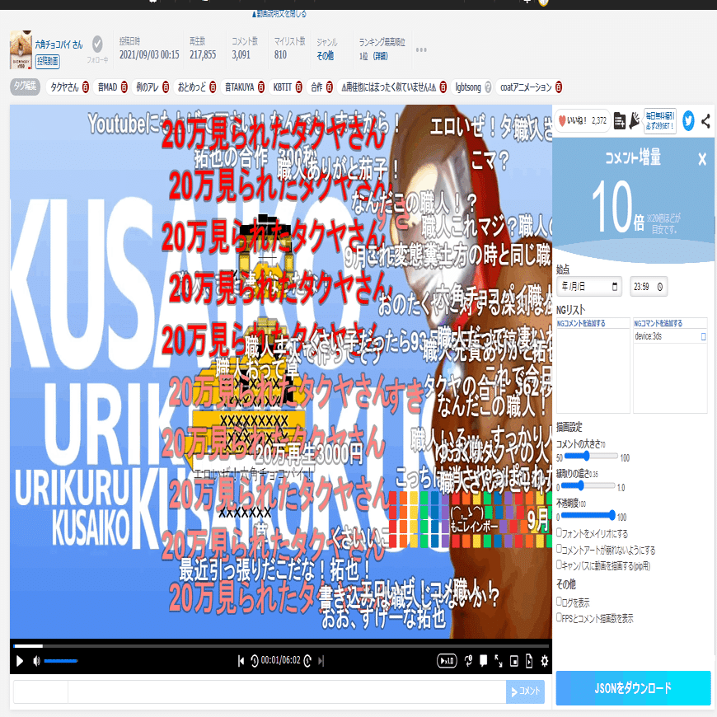The image size is (717, 717).
Task: Enable キャンバスに動画を描画する(pip用) checkbox
Action: (x=559, y=565)
